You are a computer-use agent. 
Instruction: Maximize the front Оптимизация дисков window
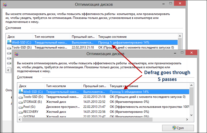click(x=182, y=53)
